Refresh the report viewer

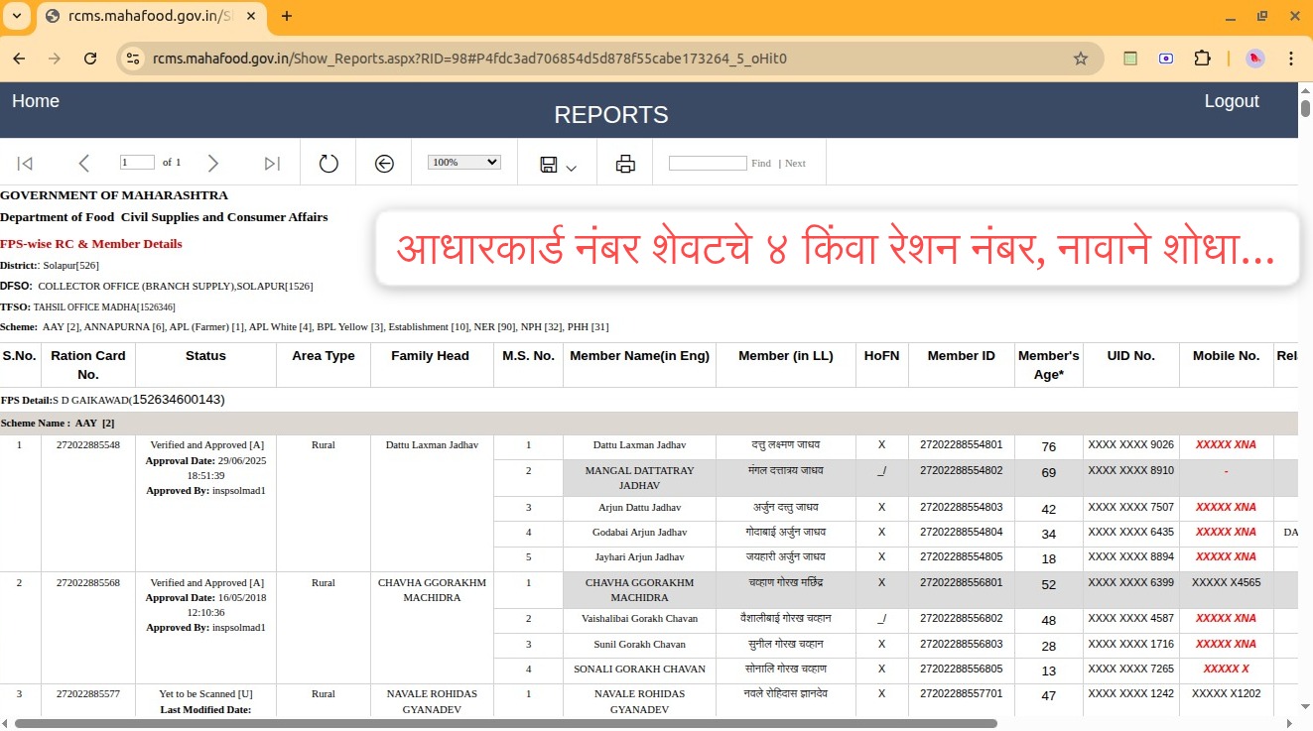[x=328, y=164]
